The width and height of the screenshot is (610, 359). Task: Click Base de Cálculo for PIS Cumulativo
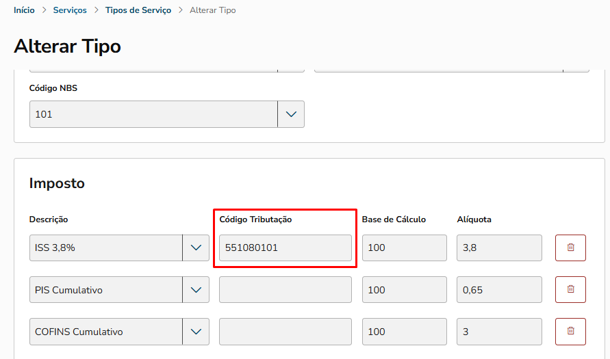coord(404,289)
